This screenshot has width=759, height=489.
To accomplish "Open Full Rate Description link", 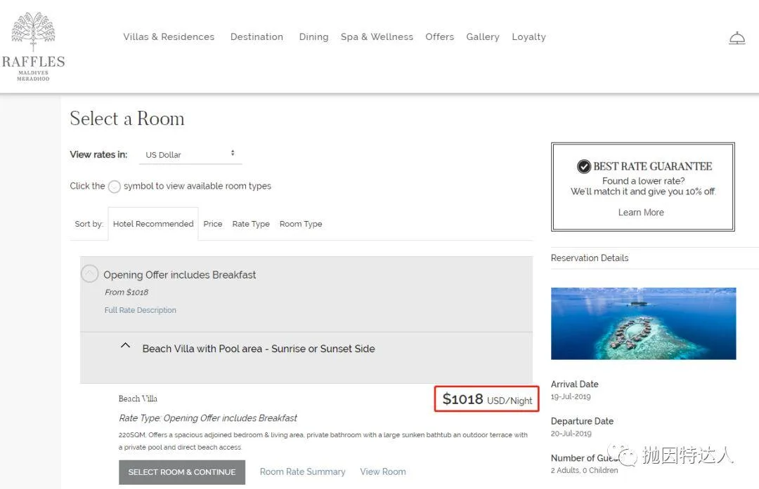I will click(141, 310).
